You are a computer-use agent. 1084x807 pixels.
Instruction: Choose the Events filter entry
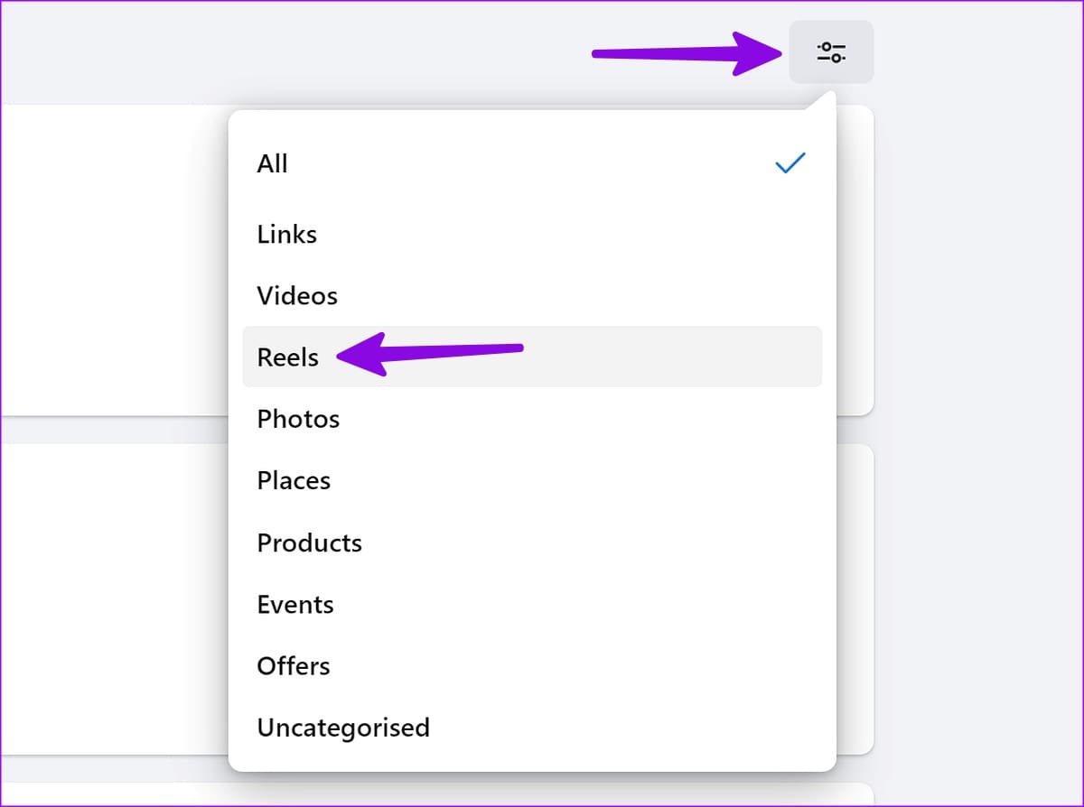pyautogui.click(x=532, y=604)
